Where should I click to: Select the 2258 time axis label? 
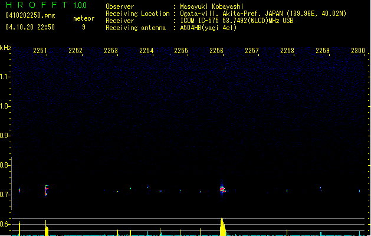(x=287, y=51)
